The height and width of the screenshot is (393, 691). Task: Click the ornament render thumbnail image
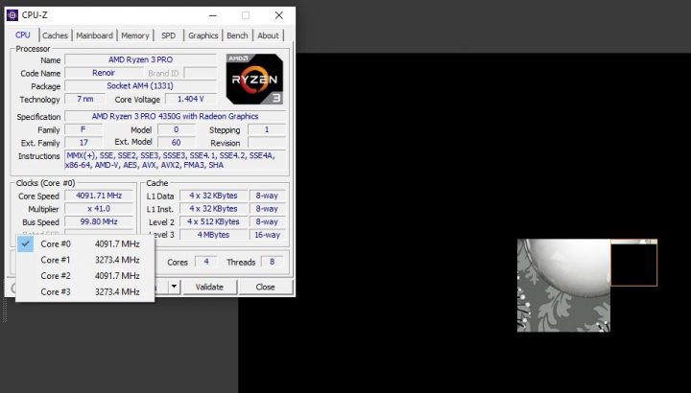(563, 286)
